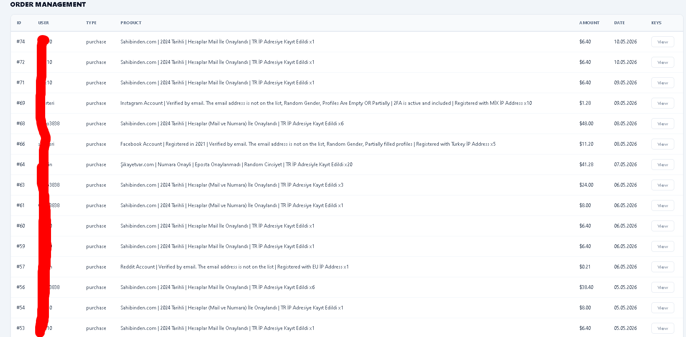Select the purchase type of order #64

pyautogui.click(x=96, y=165)
